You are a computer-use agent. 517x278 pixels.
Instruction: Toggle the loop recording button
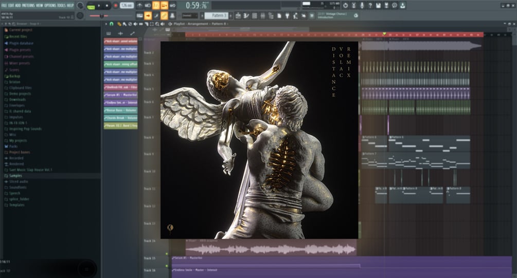tap(172, 6)
